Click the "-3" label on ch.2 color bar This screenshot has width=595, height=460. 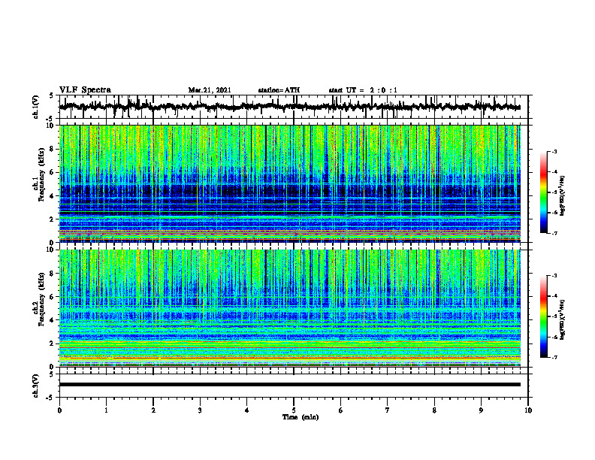click(x=554, y=276)
